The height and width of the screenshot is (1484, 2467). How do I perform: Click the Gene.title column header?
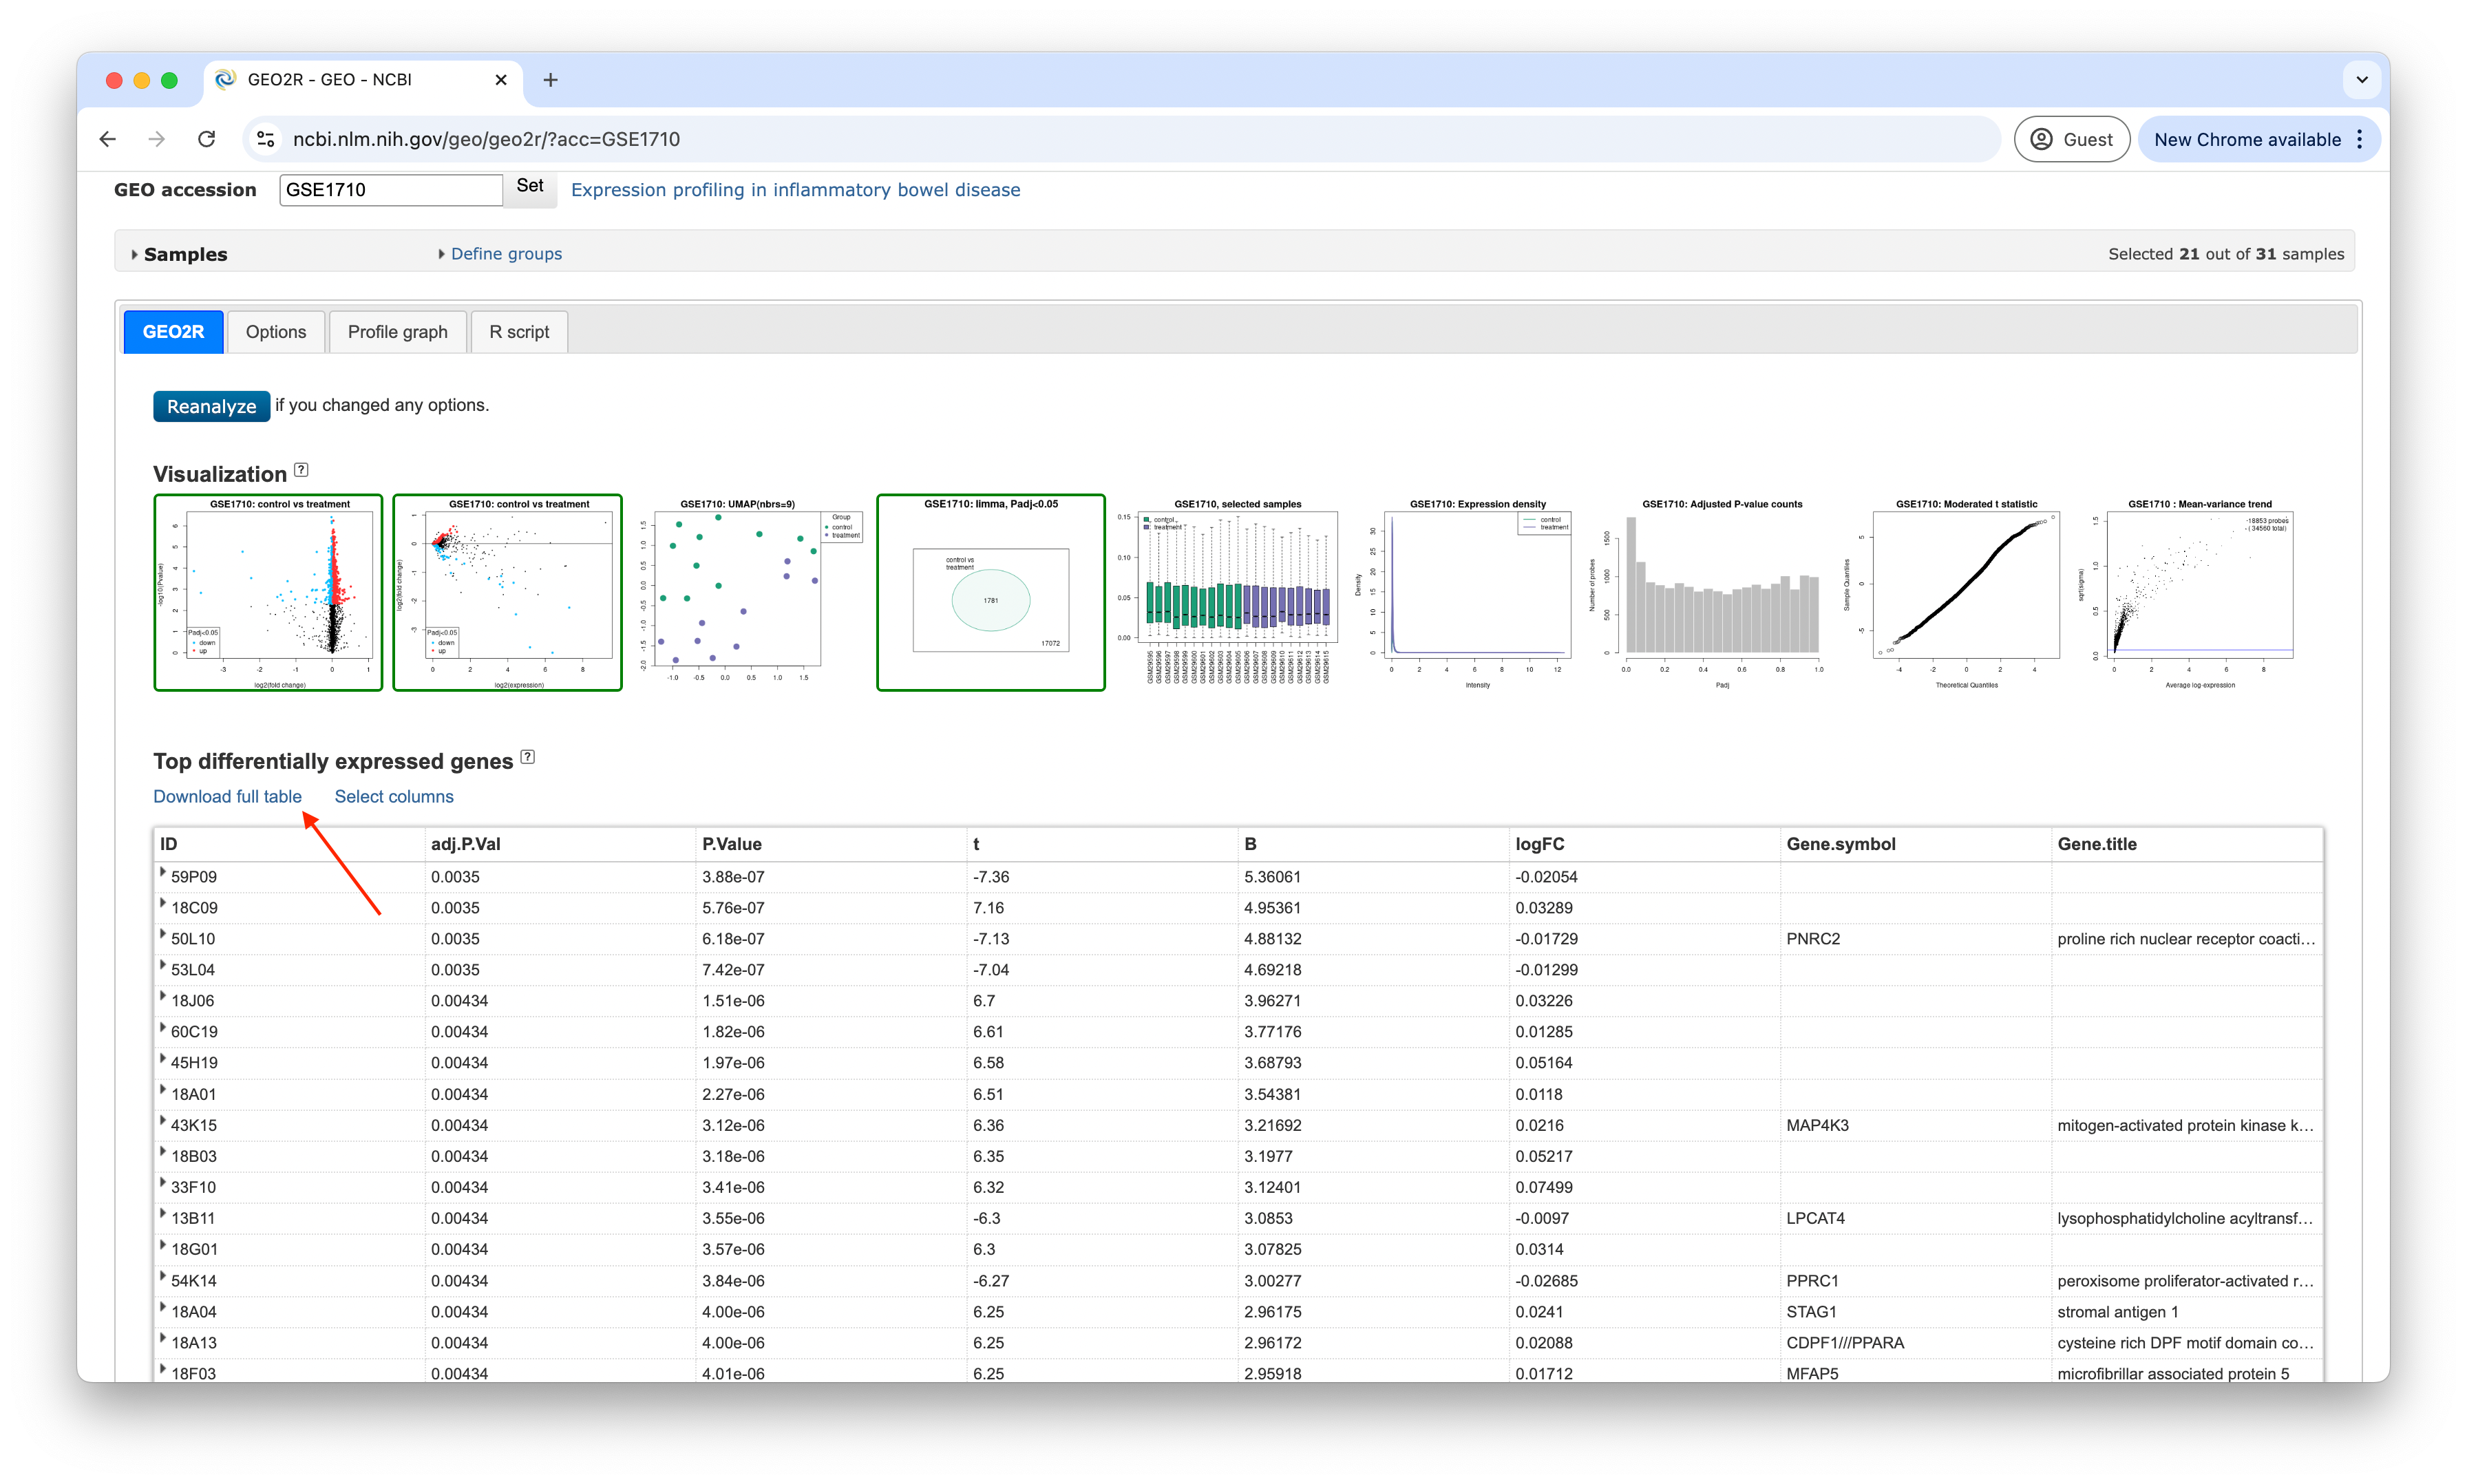(2187, 844)
